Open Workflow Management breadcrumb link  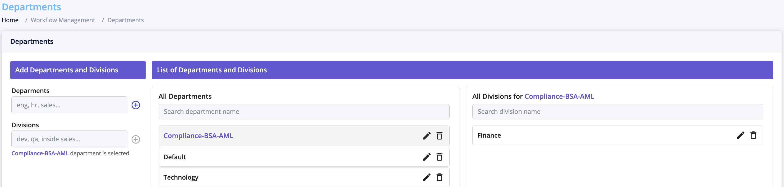(63, 20)
